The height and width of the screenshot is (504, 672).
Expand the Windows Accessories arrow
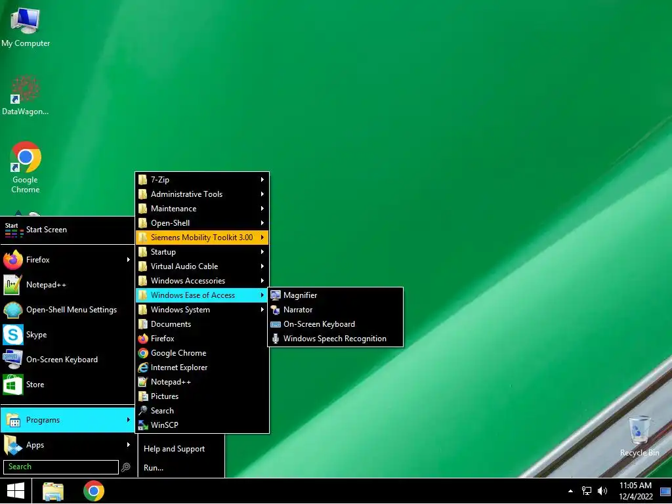262,281
